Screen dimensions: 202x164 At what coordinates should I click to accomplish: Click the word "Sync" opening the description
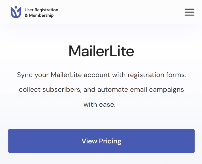pos(25,75)
